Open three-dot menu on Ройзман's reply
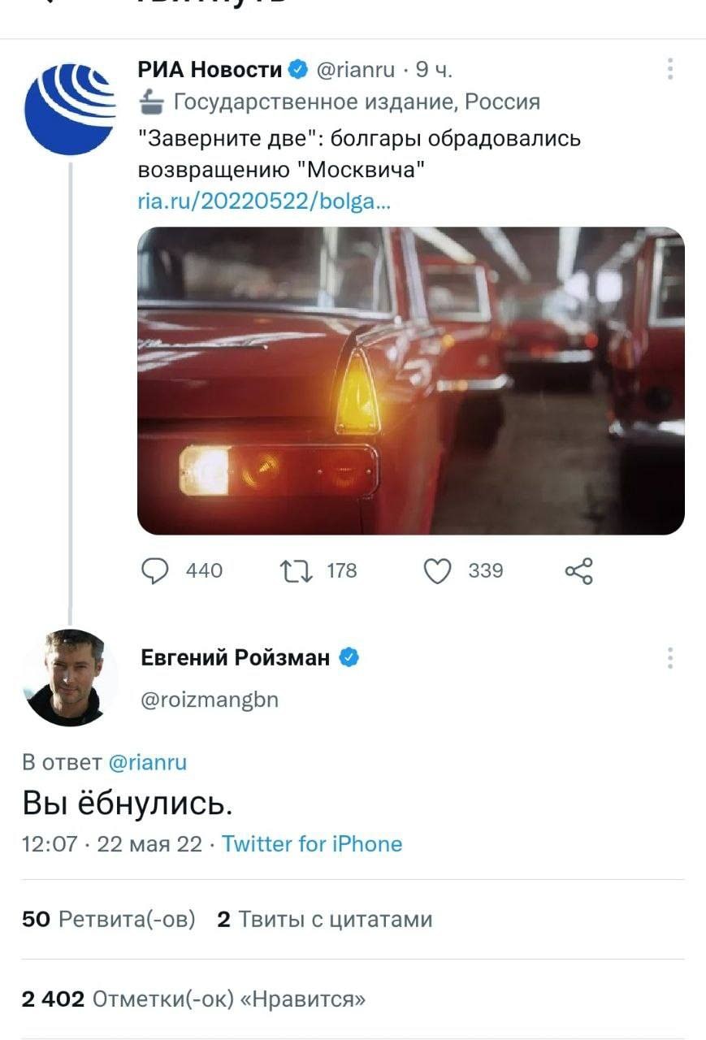Image resolution: width=706 pixels, height=1040 pixels. coord(670,657)
